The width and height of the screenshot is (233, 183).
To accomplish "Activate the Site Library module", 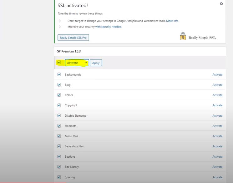I will pos(217,167).
